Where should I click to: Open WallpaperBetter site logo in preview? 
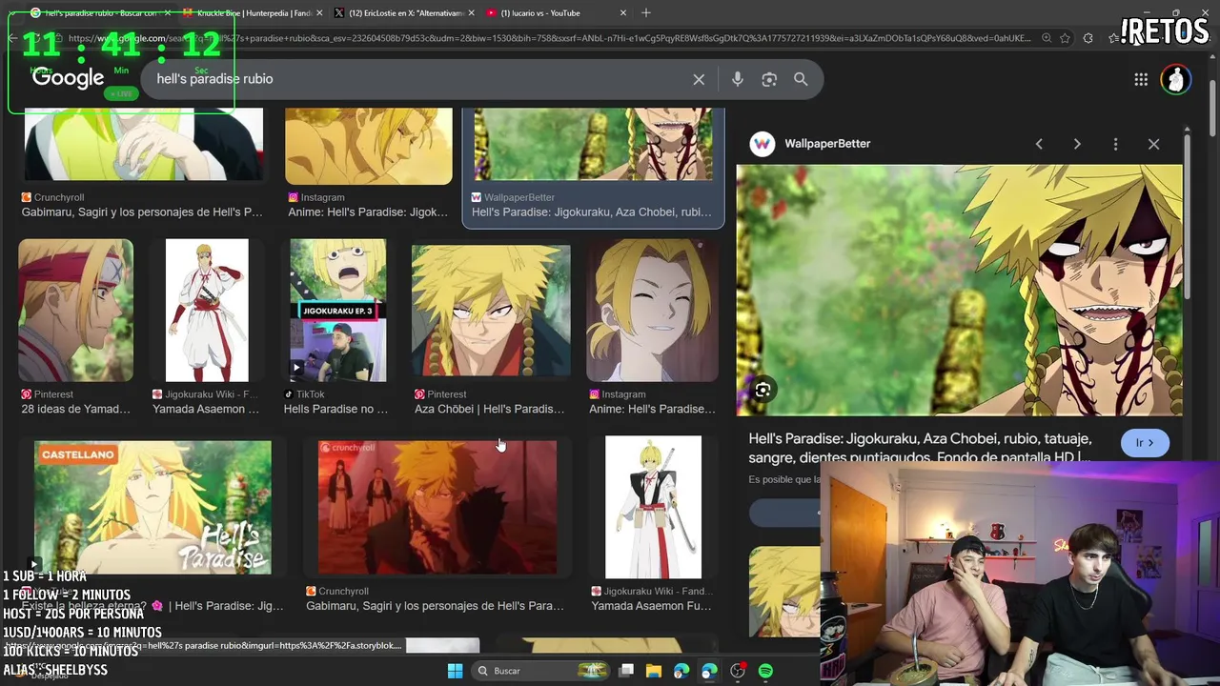762,144
